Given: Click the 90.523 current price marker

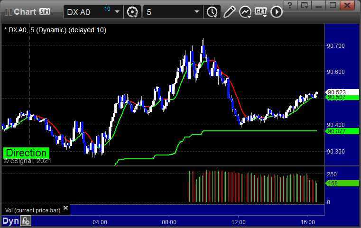Looking at the screenshot, I should pyautogui.click(x=342, y=92).
